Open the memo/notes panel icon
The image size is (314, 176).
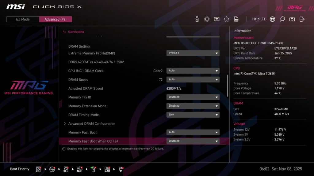[216, 19]
